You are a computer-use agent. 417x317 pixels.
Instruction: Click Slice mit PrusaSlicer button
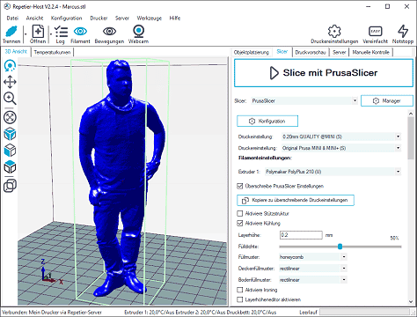point(324,73)
